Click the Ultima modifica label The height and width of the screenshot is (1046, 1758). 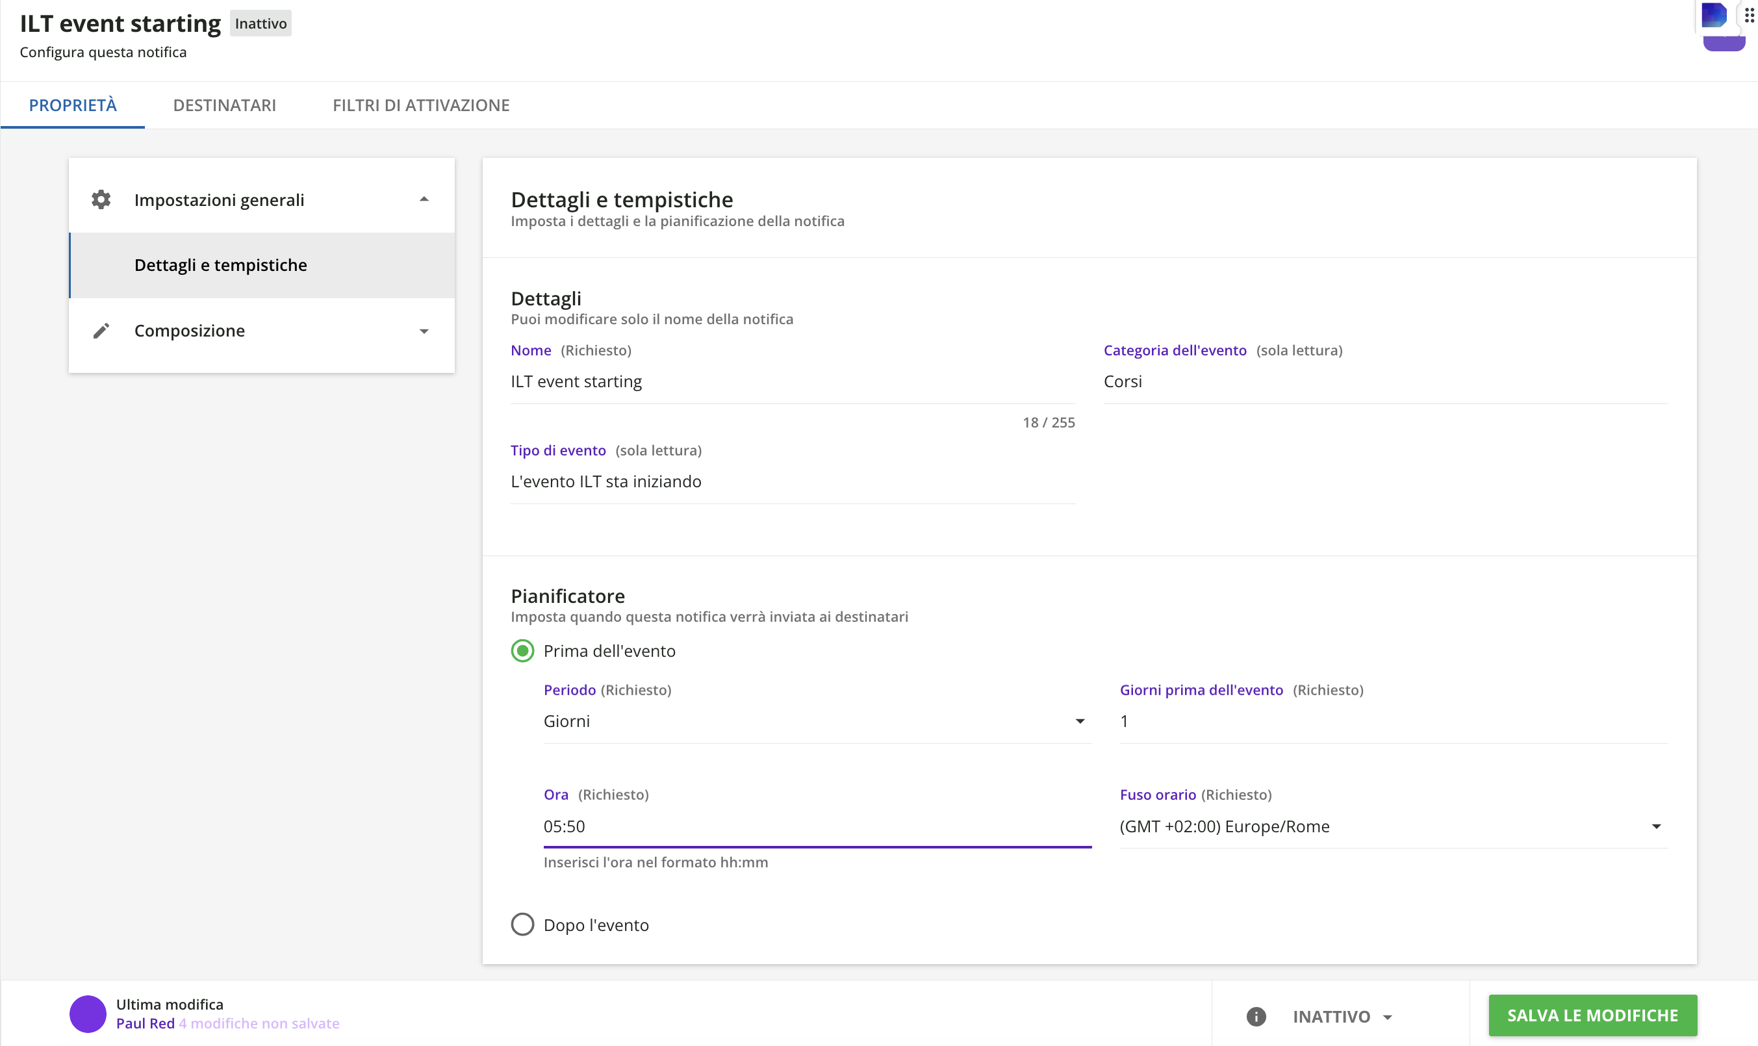tap(170, 1004)
